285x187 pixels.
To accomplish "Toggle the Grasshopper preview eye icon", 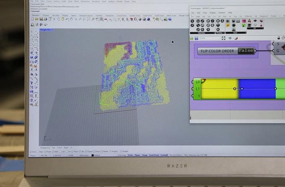I will coord(230,38).
